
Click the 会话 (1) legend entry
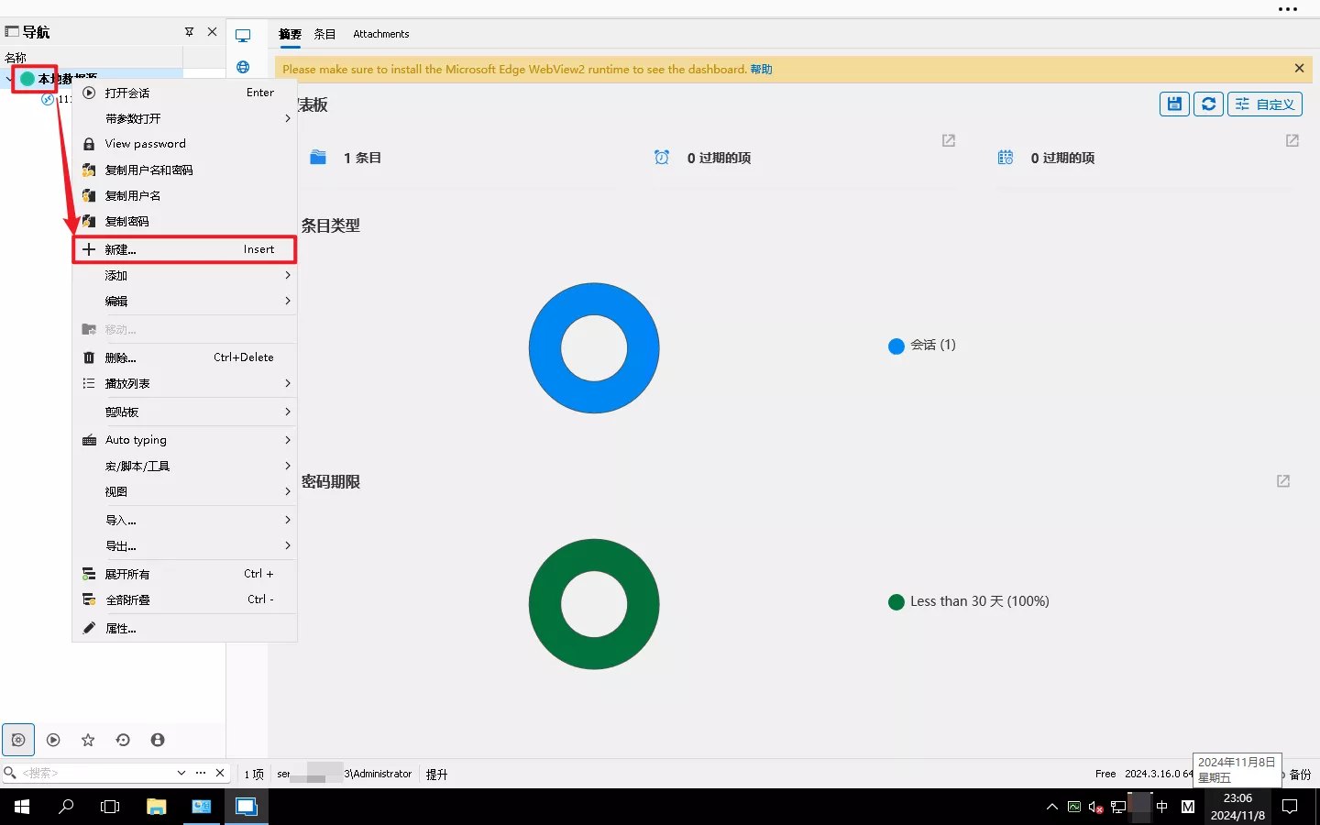coord(922,346)
